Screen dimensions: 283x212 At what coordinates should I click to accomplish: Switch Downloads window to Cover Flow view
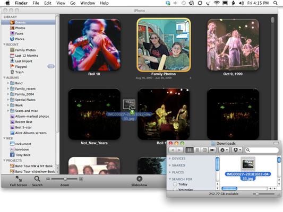(212, 150)
